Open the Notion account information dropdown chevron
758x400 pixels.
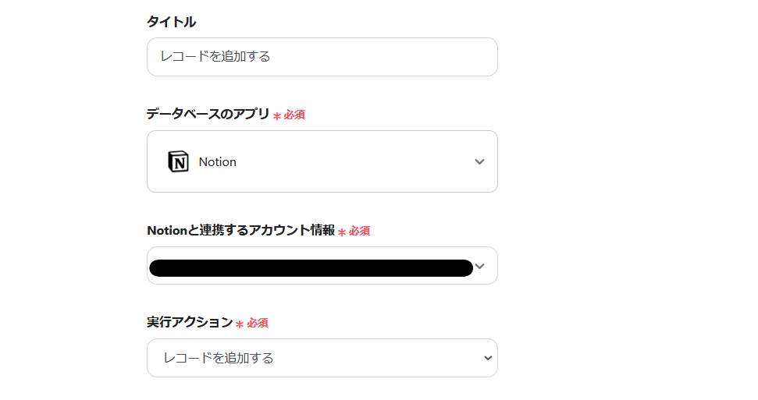pos(480,266)
